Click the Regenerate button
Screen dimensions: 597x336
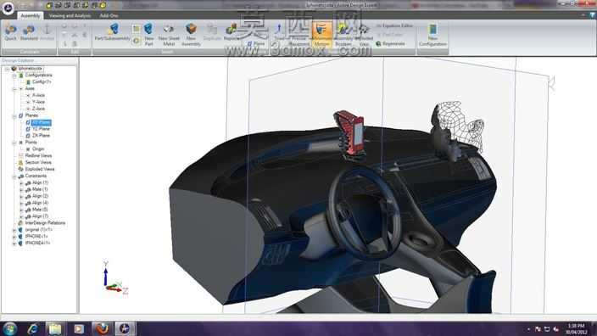tap(391, 44)
